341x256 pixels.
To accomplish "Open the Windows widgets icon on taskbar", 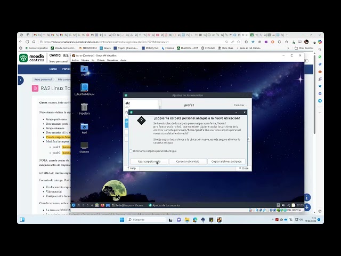I will (x=22, y=220).
